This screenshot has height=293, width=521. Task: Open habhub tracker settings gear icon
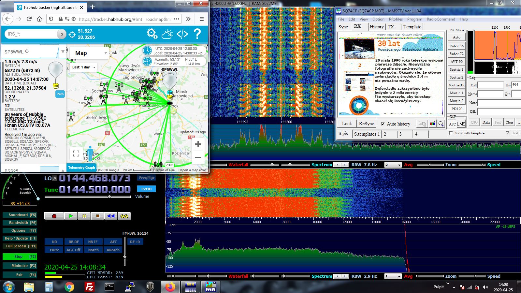(x=152, y=34)
